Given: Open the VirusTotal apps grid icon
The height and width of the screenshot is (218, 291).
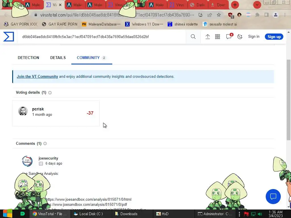Looking at the screenshot, I should (x=217, y=37).
